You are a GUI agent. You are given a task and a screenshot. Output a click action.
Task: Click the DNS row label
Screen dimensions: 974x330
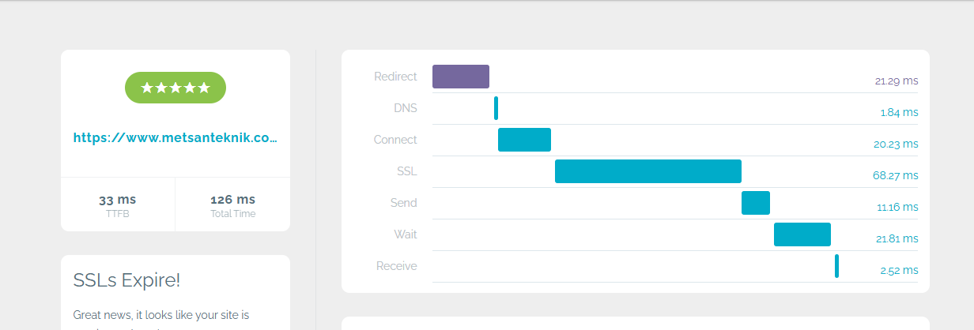(405, 108)
